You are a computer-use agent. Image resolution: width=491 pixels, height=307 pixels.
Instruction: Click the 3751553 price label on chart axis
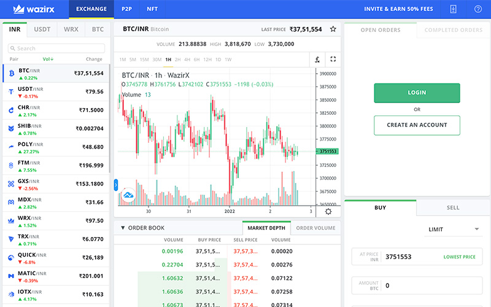327,151
